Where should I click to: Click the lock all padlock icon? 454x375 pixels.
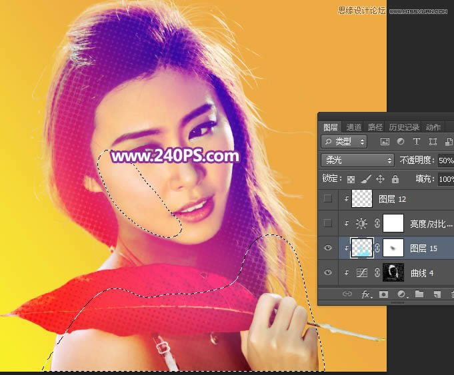click(x=395, y=179)
